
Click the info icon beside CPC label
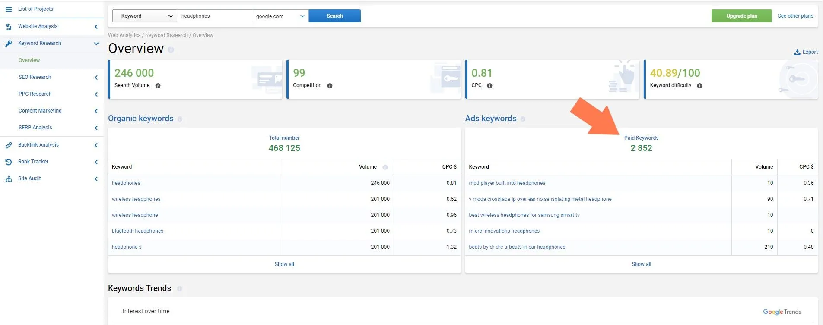(x=489, y=86)
